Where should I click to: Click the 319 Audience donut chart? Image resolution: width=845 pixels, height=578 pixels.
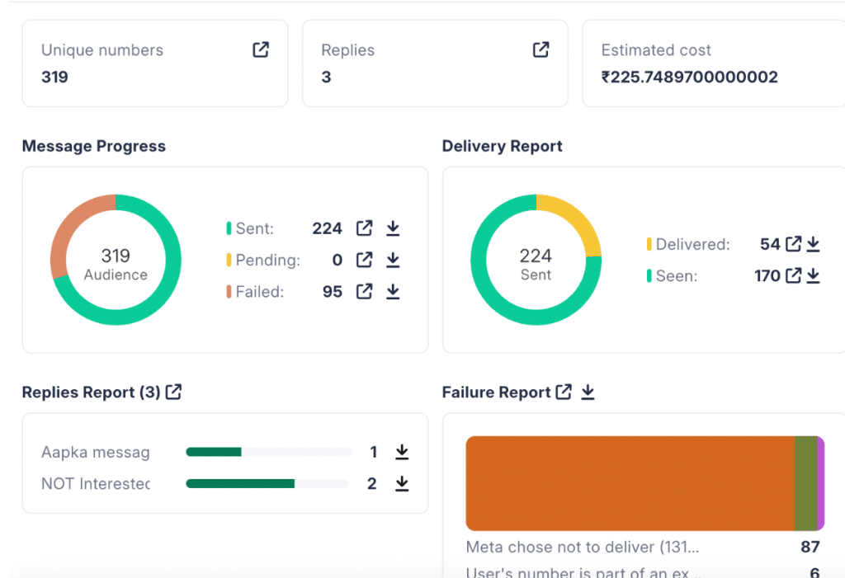(x=116, y=260)
